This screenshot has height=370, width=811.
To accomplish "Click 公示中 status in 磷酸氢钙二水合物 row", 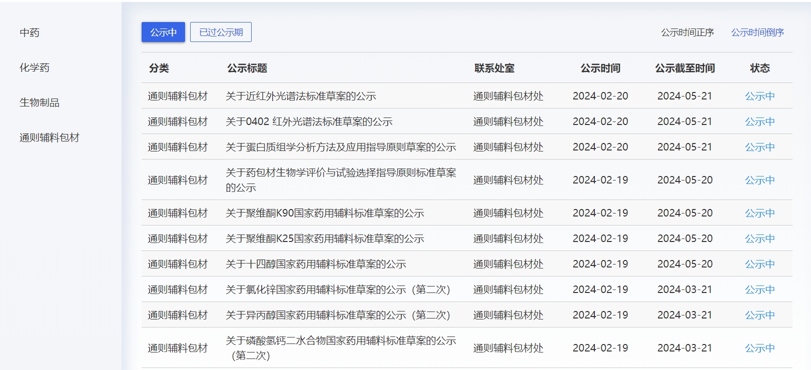I will click(759, 348).
